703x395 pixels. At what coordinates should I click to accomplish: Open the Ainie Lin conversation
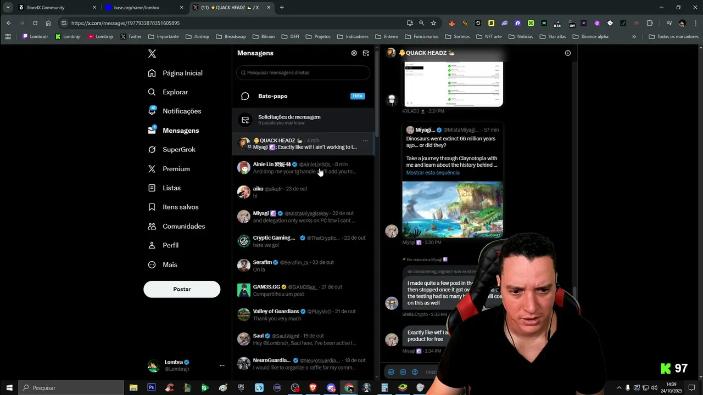coord(303,168)
